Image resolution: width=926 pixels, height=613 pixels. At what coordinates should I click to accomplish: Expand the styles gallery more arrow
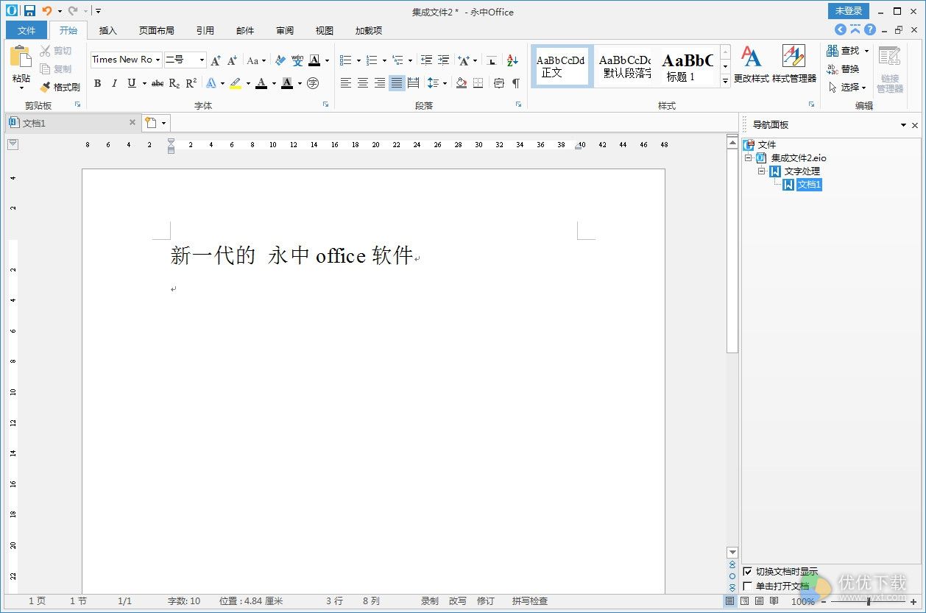click(725, 81)
